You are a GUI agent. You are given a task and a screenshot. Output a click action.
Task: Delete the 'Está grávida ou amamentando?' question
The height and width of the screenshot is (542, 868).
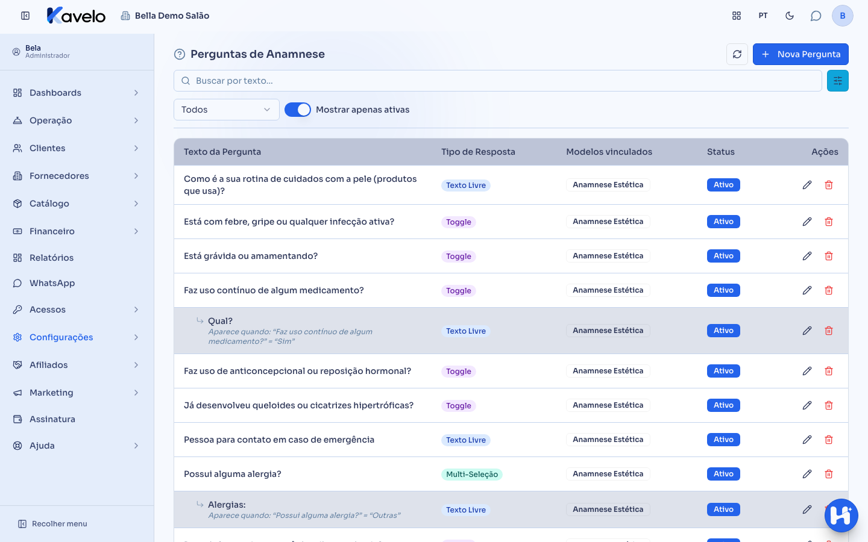pyautogui.click(x=829, y=256)
